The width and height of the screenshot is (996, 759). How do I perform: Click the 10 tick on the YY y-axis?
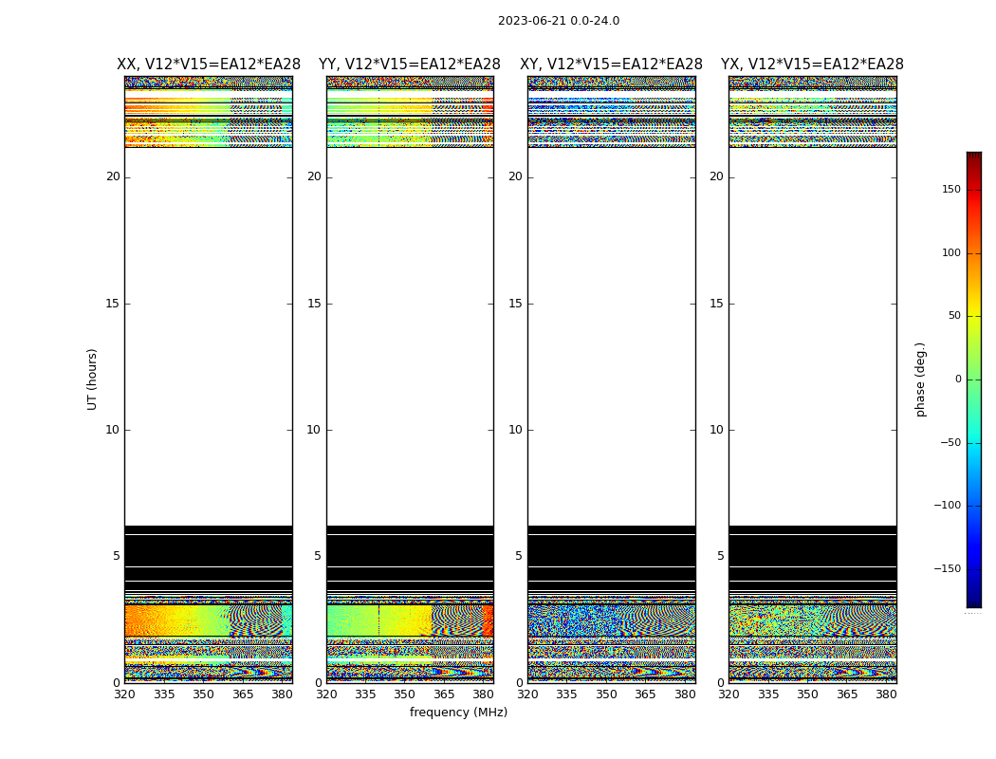click(314, 430)
